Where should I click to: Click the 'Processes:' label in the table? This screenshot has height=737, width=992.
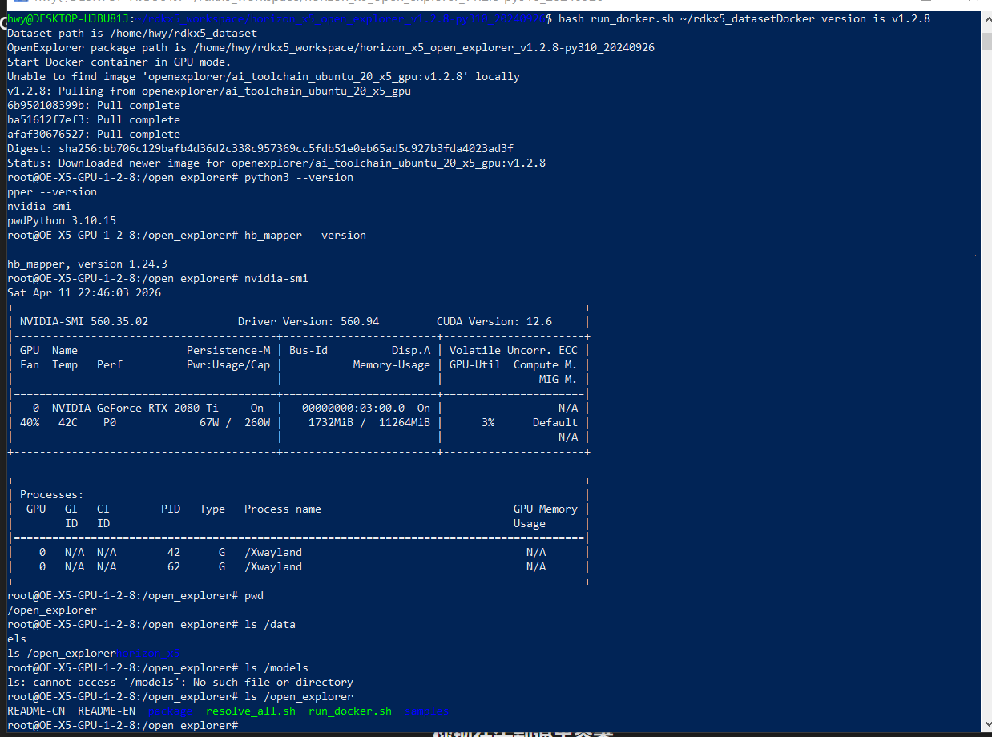pos(52,494)
